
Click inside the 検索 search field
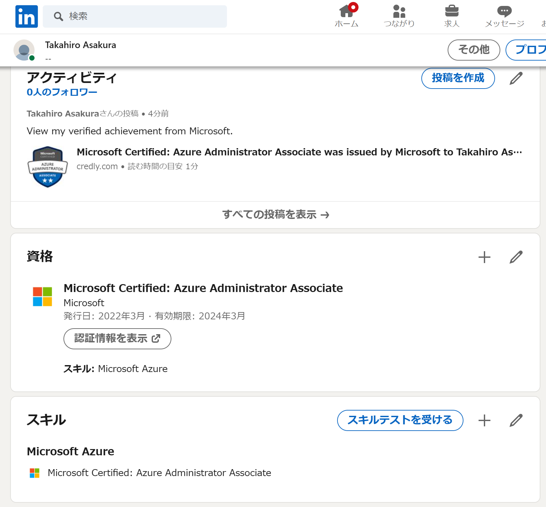(135, 16)
